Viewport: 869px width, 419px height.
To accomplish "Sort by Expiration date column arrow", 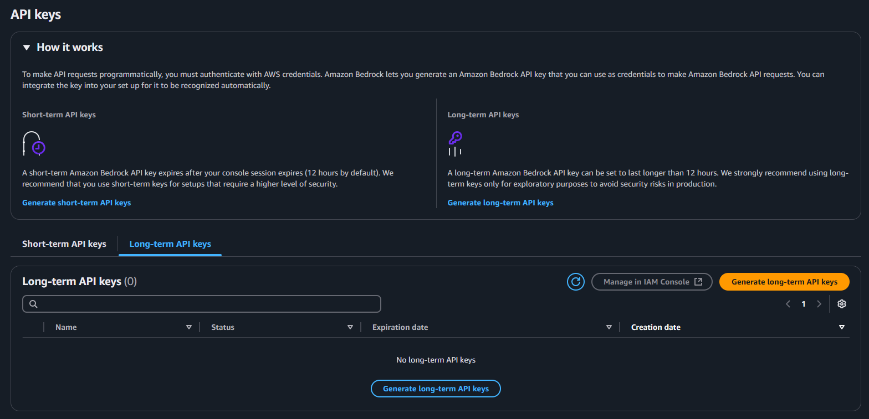I will pyautogui.click(x=609, y=327).
